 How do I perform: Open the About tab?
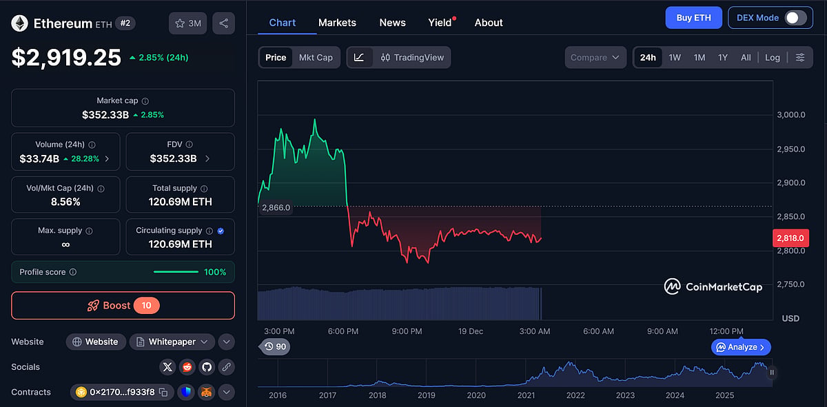tap(489, 22)
